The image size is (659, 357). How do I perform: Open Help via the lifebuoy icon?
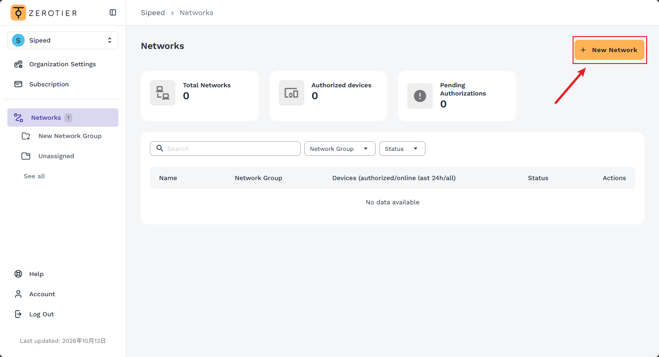pos(18,274)
